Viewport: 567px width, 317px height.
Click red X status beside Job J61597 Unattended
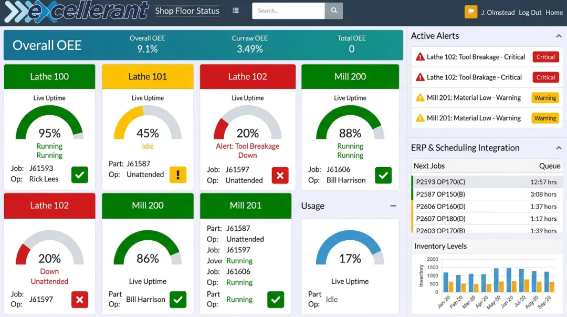pyautogui.click(x=280, y=176)
